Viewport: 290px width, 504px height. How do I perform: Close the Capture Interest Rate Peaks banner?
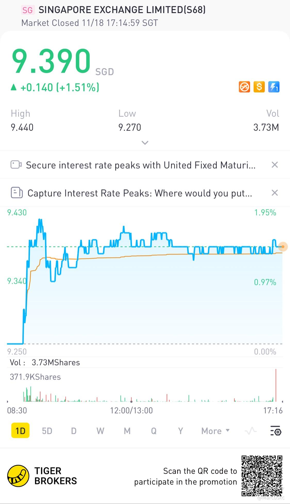[x=275, y=193]
